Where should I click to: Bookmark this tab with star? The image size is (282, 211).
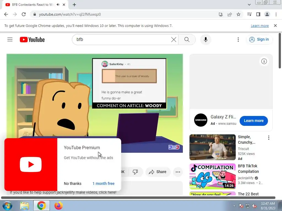point(238,14)
